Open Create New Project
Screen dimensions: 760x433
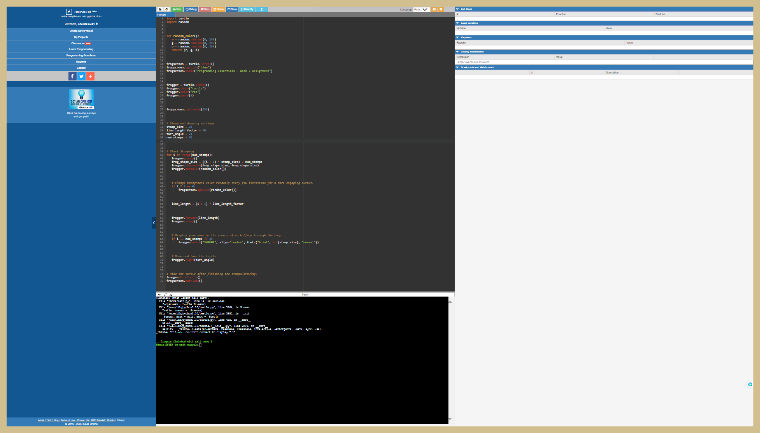[81, 31]
